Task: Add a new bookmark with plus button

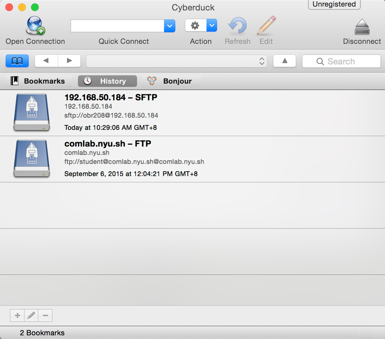Action: pyautogui.click(x=17, y=315)
